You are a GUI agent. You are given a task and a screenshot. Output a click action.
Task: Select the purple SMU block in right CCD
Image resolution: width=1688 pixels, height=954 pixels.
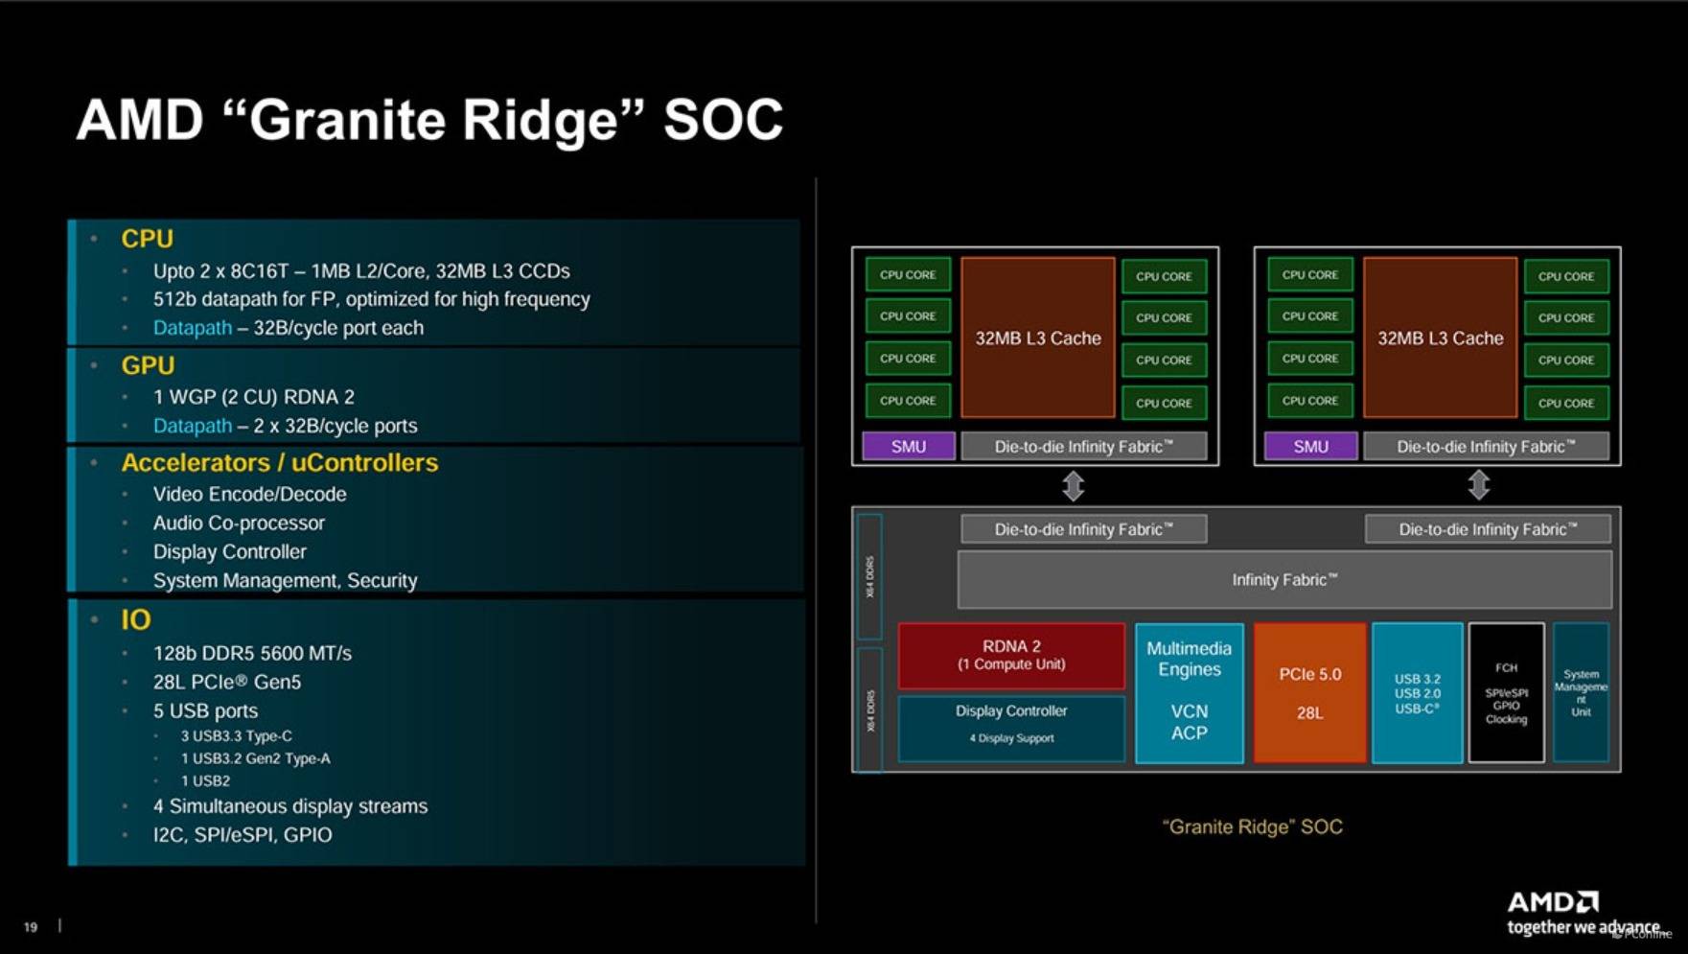click(1310, 446)
